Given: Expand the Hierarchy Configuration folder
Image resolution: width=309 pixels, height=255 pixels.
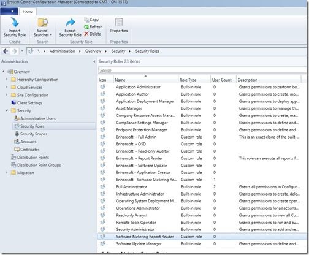Looking at the screenshot, I should [x=7, y=80].
